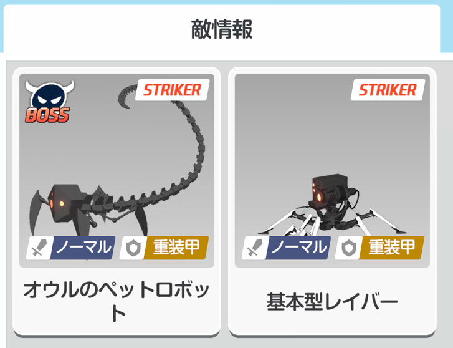Select the 基本型レイバー name text

[x=332, y=302]
